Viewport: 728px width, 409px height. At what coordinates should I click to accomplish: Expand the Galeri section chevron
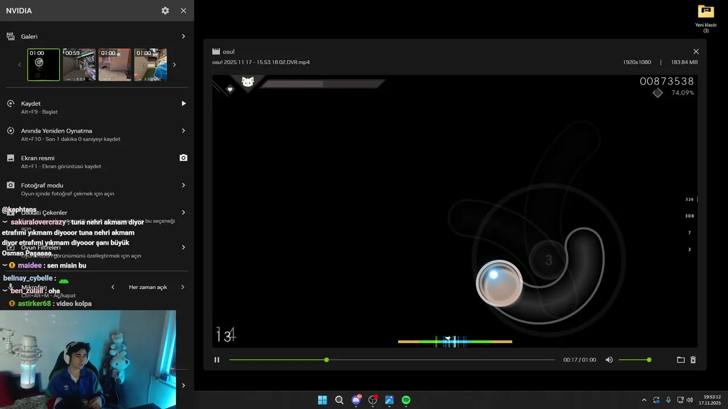click(183, 36)
